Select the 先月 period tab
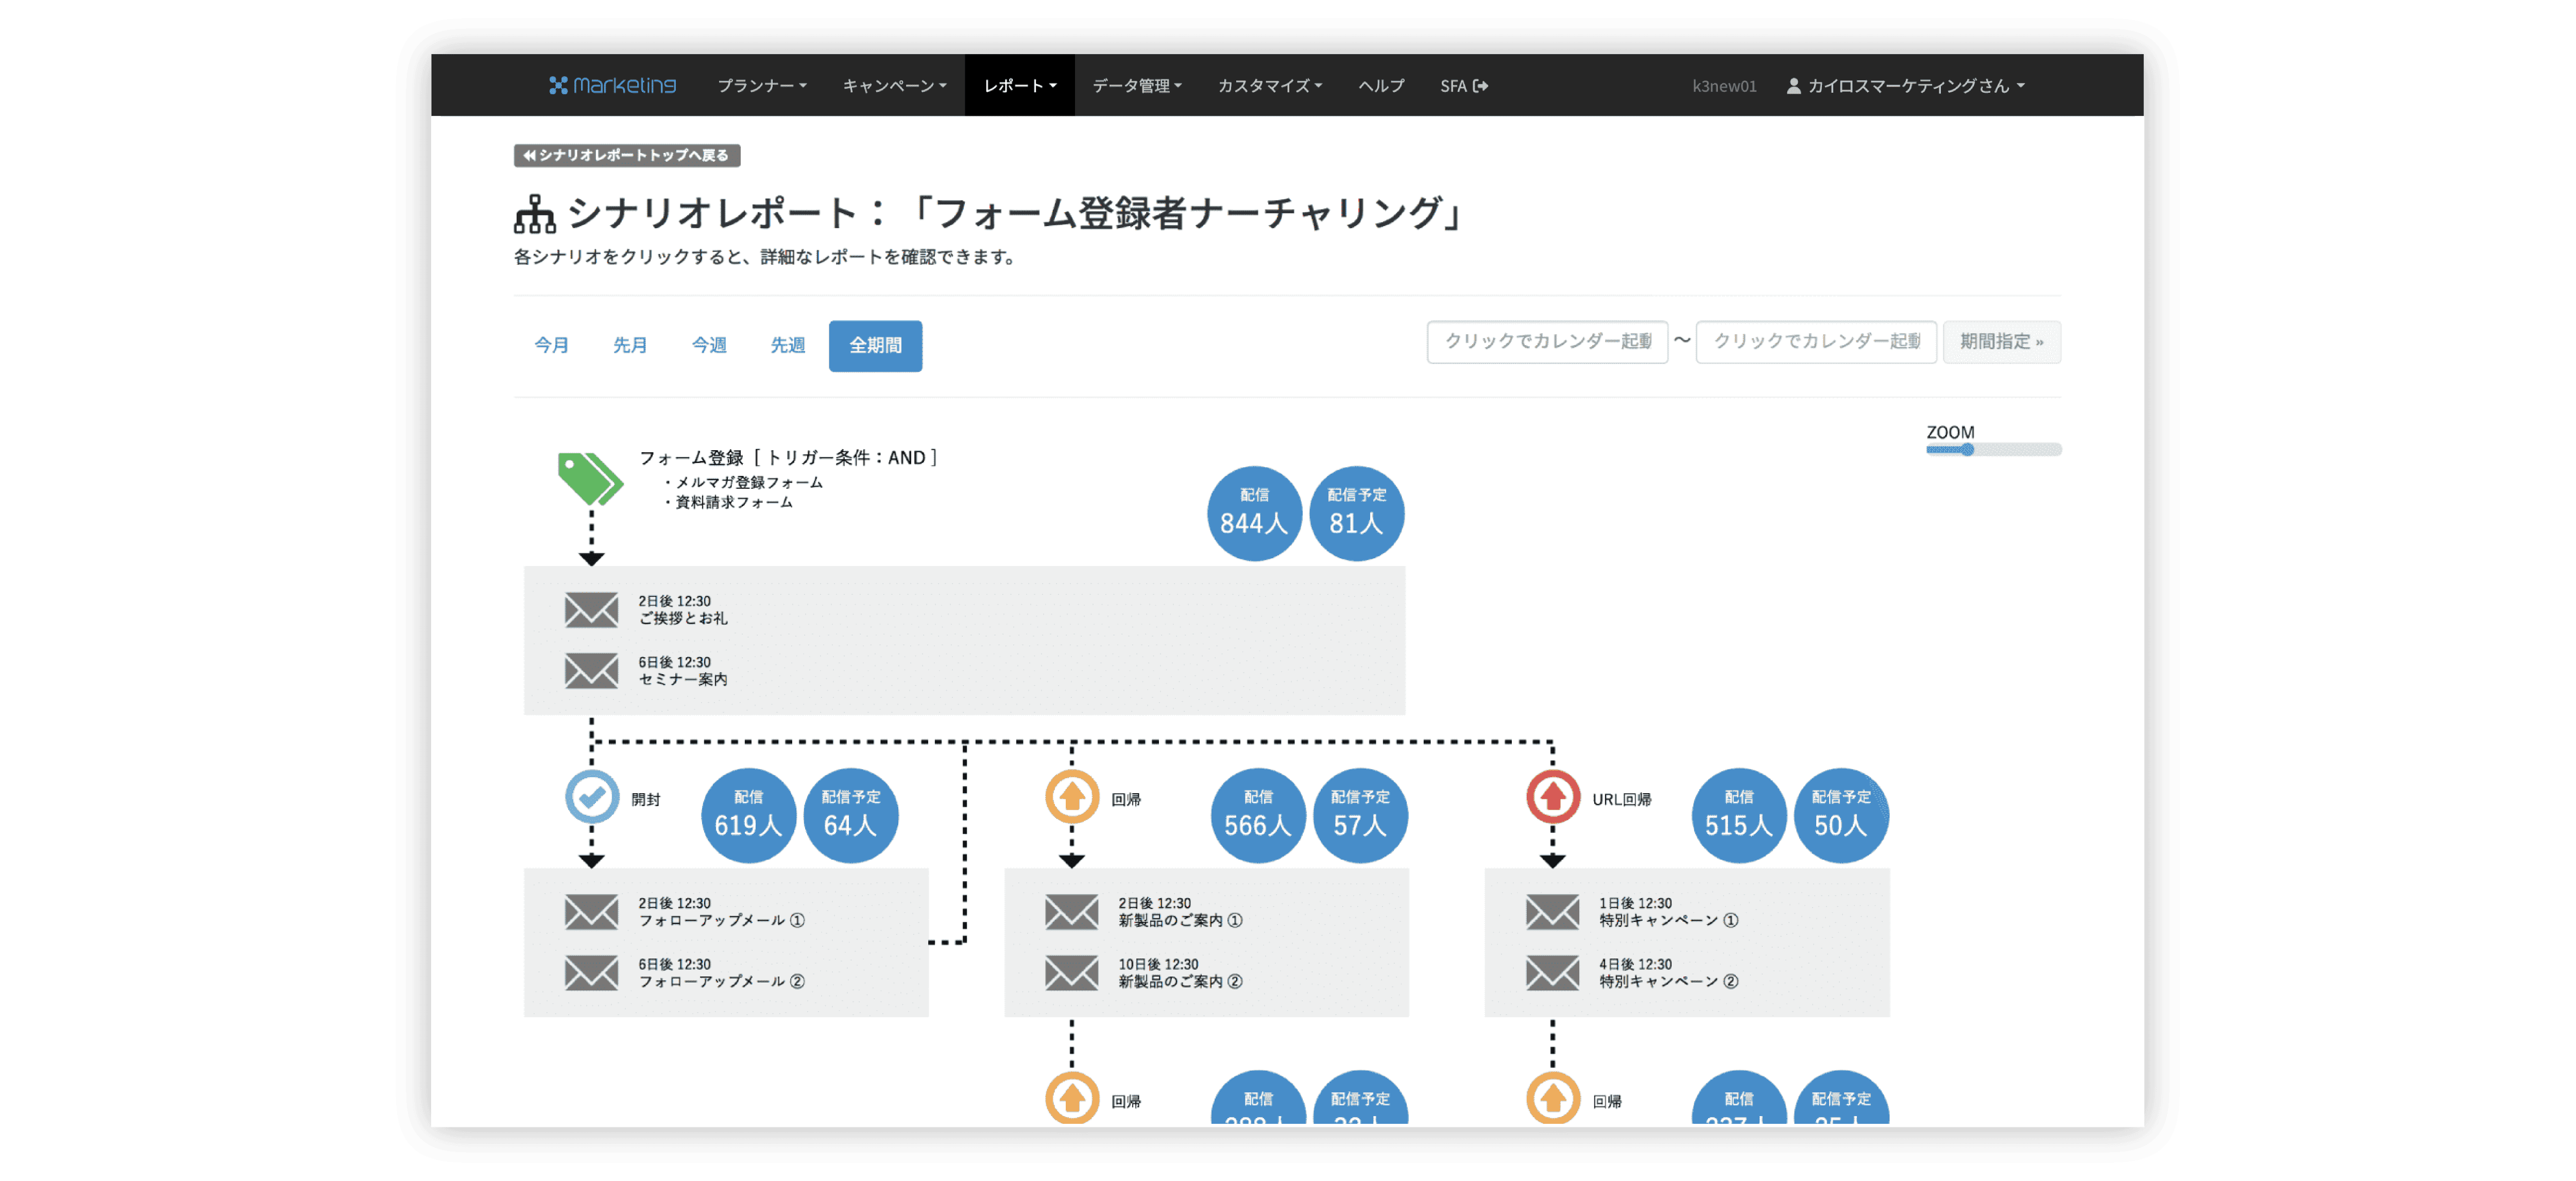 click(x=630, y=345)
